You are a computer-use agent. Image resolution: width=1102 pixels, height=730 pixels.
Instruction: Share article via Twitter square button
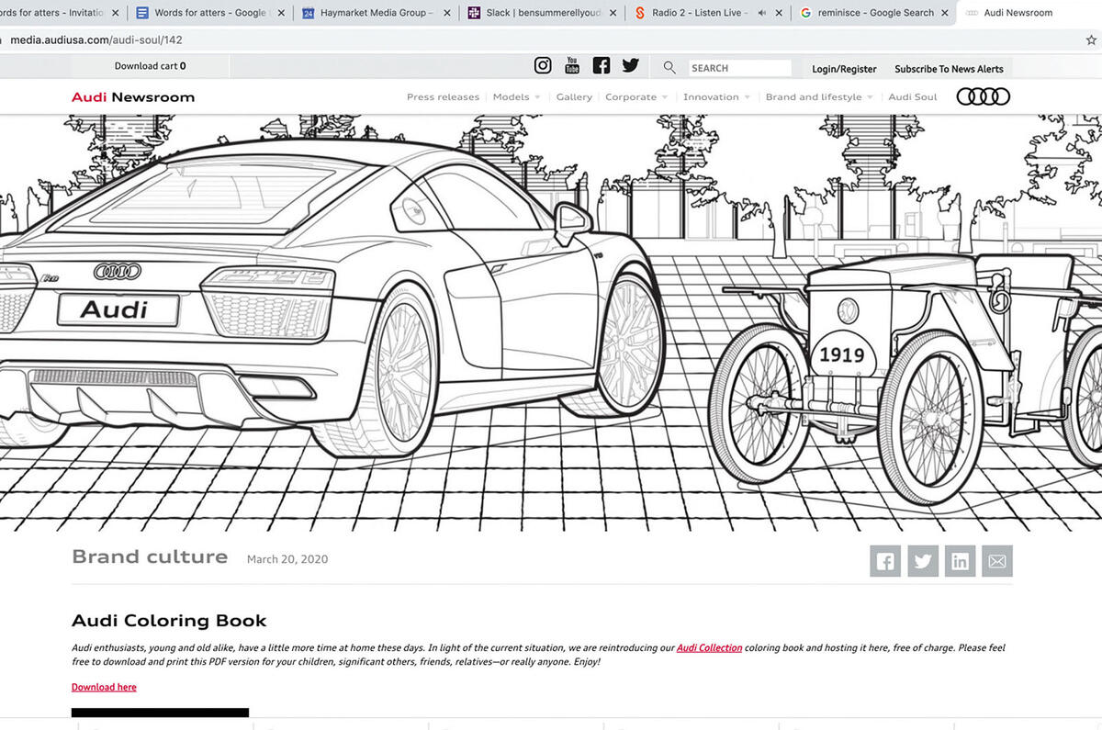click(923, 561)
